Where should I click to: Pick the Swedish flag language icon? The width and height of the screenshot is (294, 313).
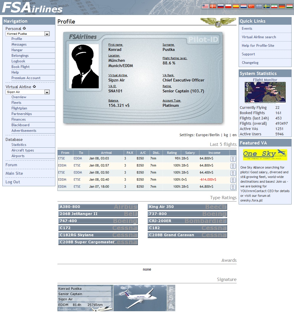267,6
